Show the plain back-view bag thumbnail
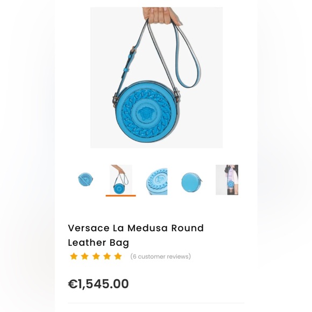This screenshot has width=312, height=312. pyautogui.click(x=192, y=182)
